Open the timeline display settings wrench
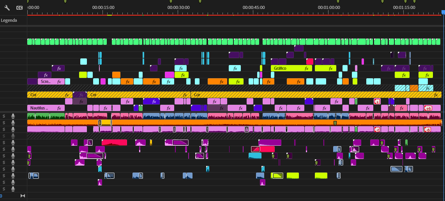The width and height of the screenshot is (445, 201). pyautogui.click(x=7, y=8)
